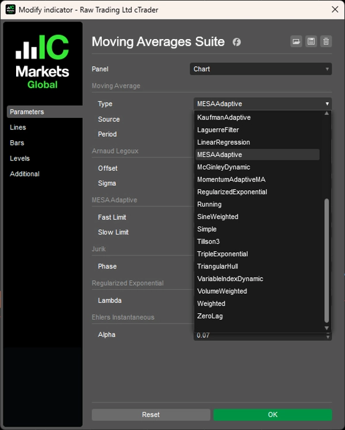This screenshot has height=430, width=345.
Task: Click the IC Markets Global logo
Action: (x=42, y=62)
